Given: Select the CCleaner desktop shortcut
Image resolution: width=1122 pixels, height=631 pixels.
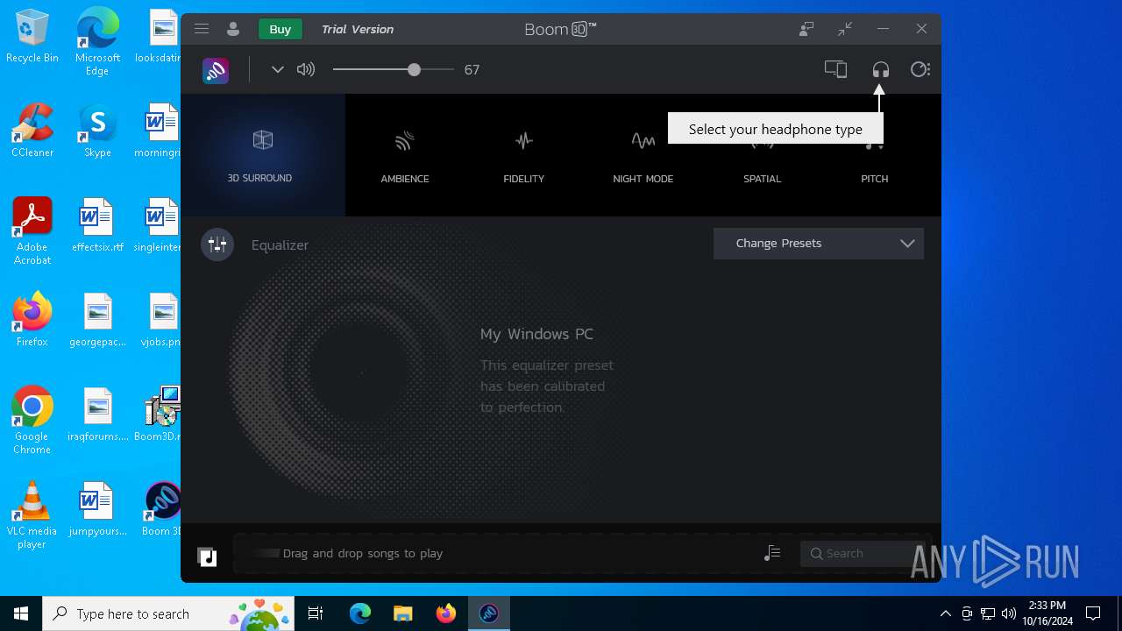Looking at the screenshot, I should pos(32,131).
